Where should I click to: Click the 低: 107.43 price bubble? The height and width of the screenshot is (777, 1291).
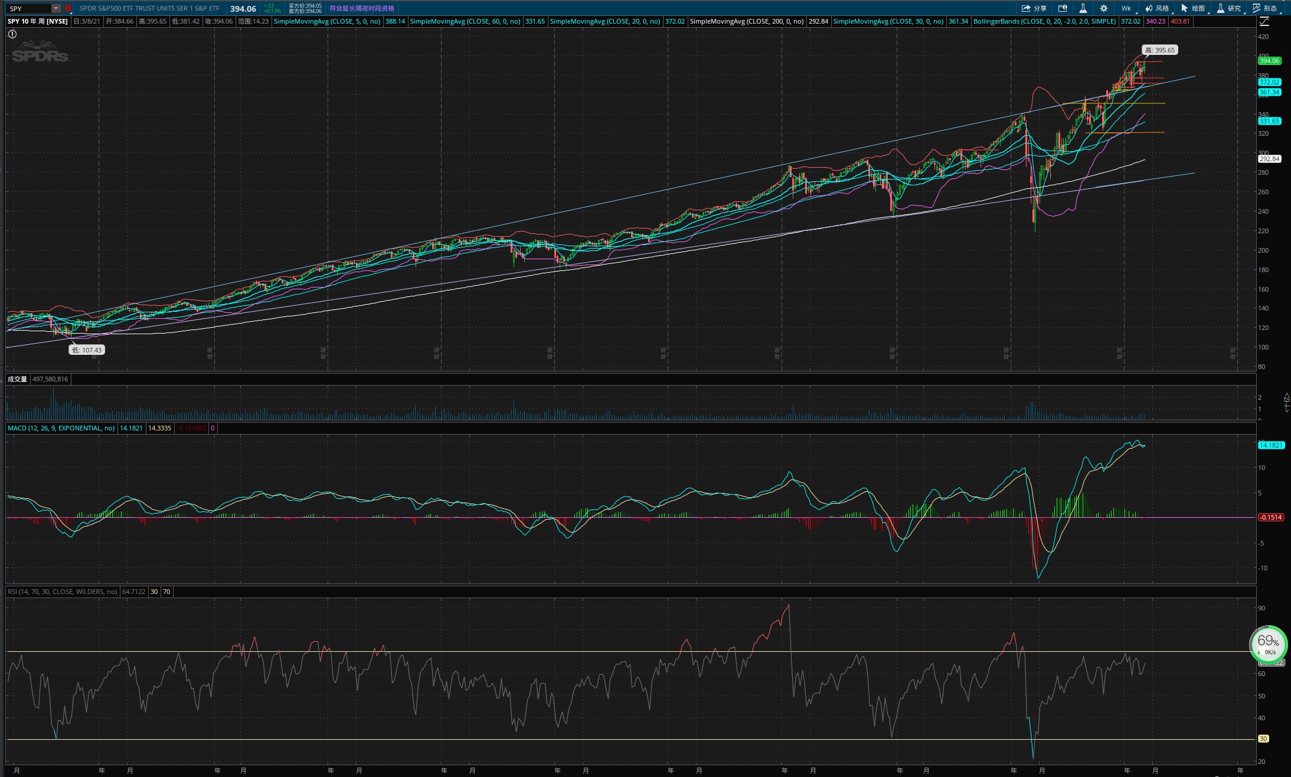(x=87, y=350)
